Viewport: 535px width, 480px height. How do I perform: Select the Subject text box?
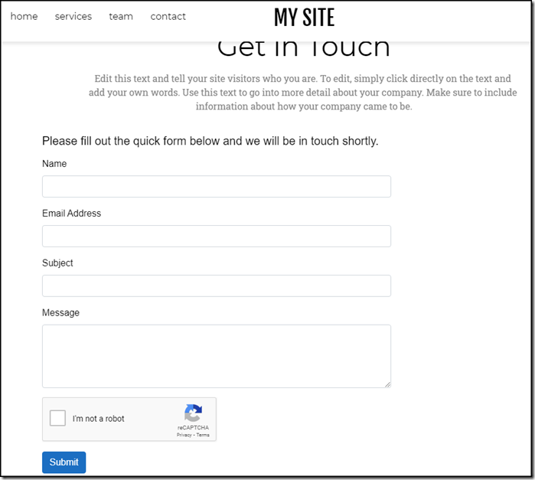(x=217, y=286)
